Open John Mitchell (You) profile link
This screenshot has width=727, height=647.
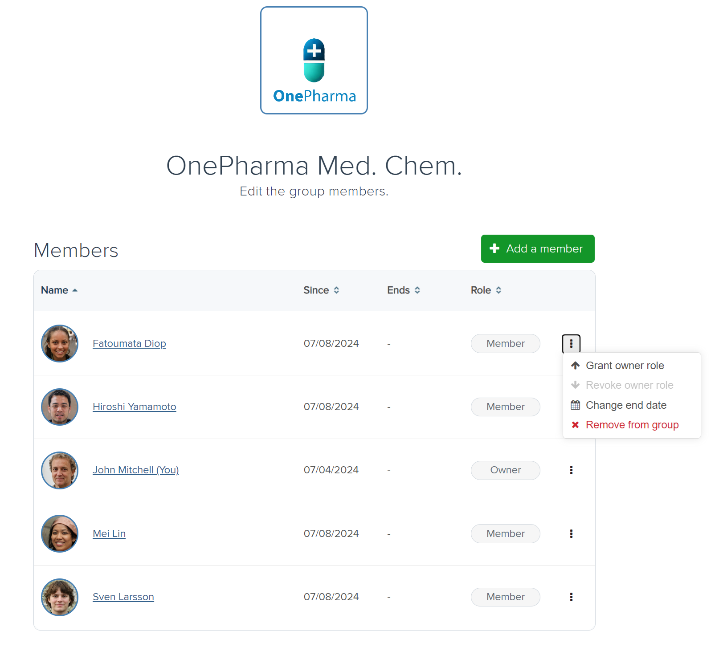(135, 470)
